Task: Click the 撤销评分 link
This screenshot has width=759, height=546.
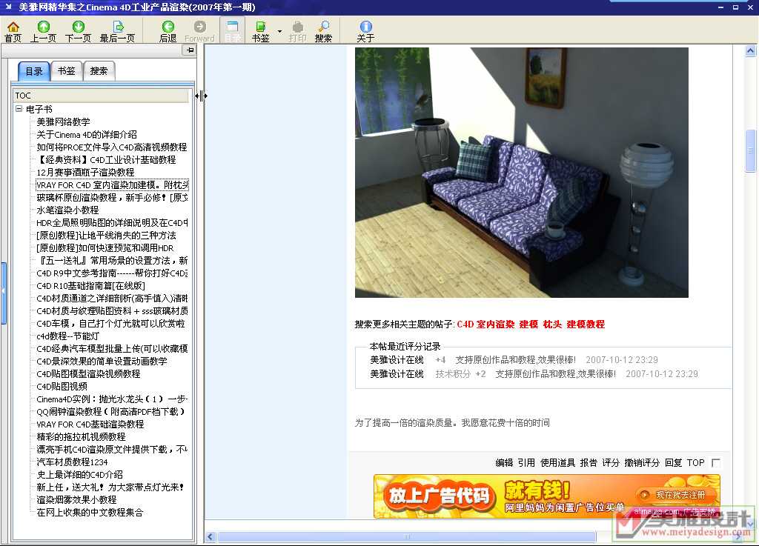Action: click(x=642, y=463)
